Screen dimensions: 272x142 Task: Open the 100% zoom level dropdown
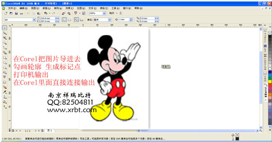coord(104,13)
